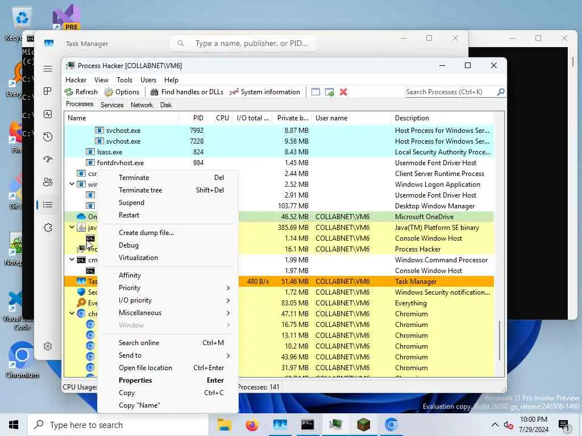This screenshot has width=582, height=436.
Task: Open Find handles or DLLs
Action: point(187,92)
